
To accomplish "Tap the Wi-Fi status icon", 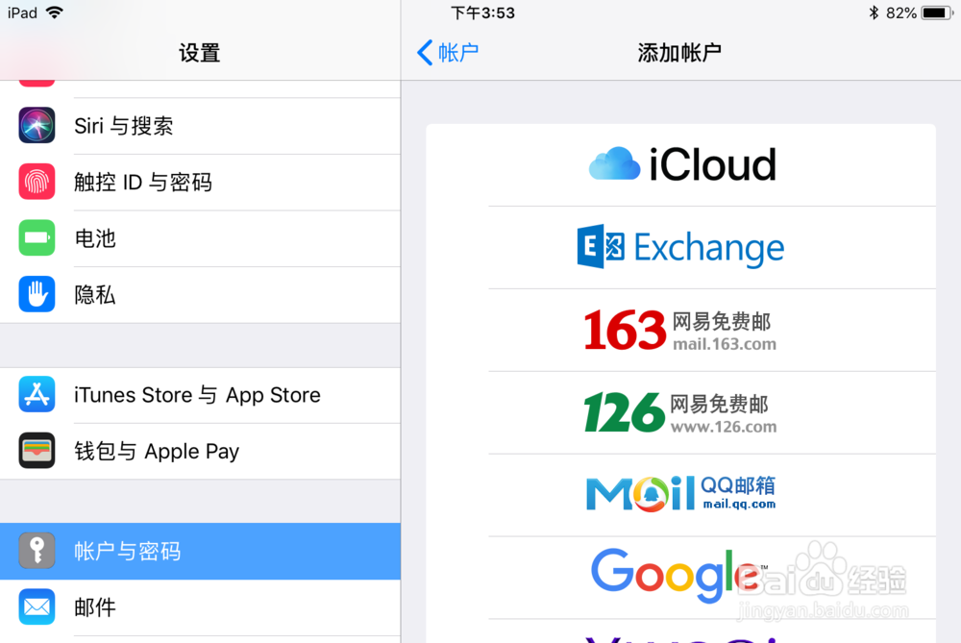I will (x=55, y=12).
